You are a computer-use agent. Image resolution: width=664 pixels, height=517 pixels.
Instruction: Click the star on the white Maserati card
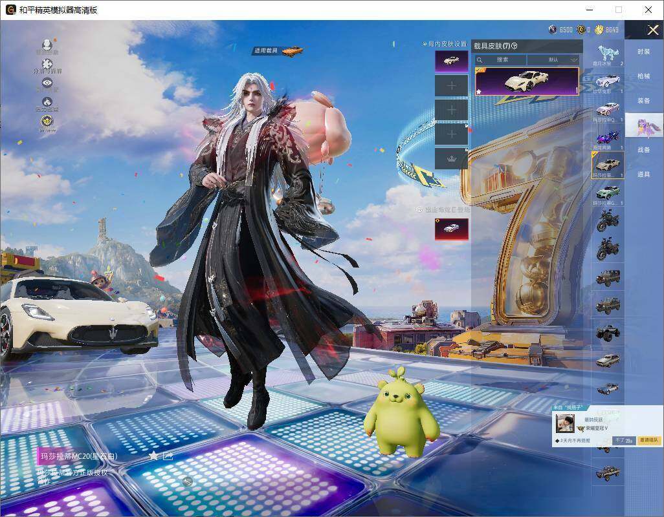[x=479, y=91]
